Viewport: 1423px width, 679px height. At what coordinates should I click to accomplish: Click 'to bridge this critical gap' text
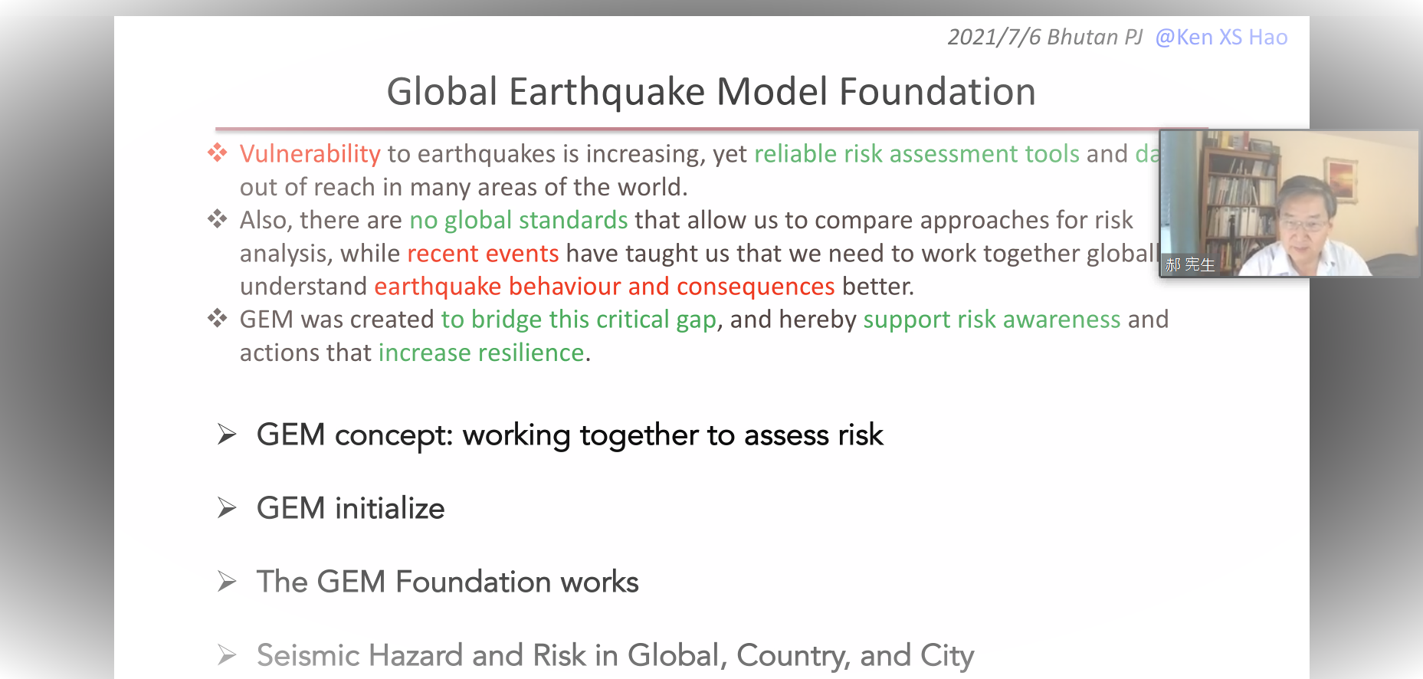[x=579, y=320]
